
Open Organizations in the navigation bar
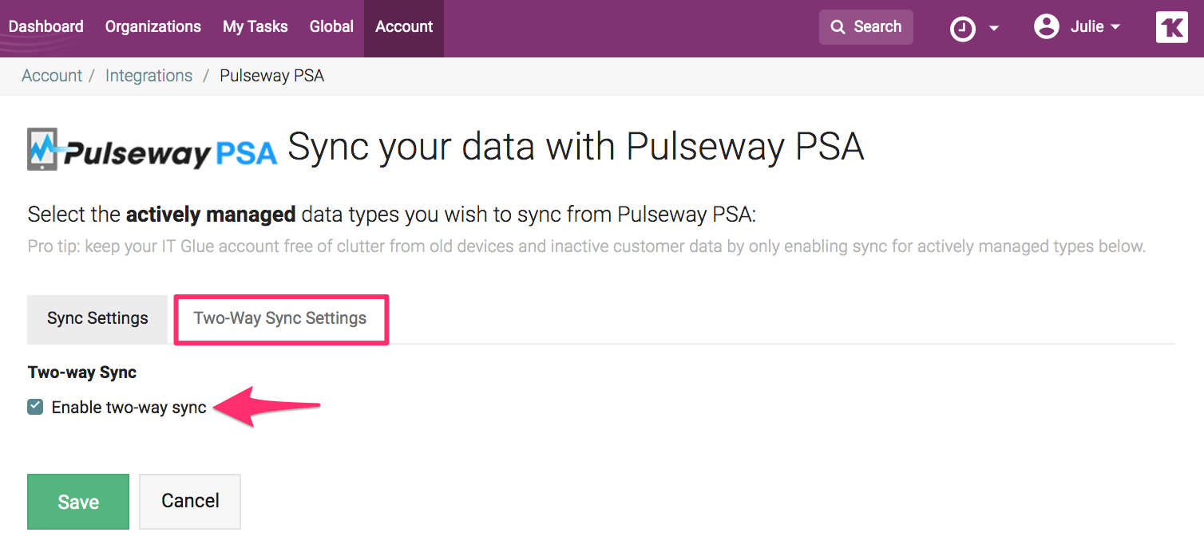153,27
